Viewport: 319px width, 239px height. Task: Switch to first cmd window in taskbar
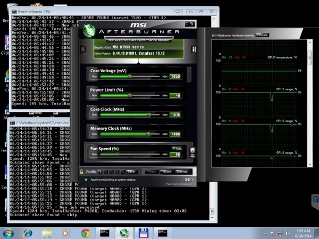[x=105, y=233]
